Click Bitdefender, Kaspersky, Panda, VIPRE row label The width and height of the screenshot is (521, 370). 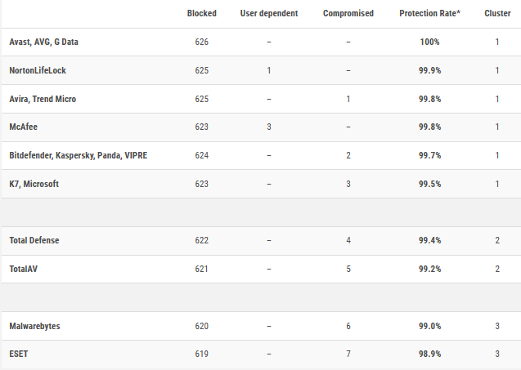pyautogui.click(x=78, y=155)
